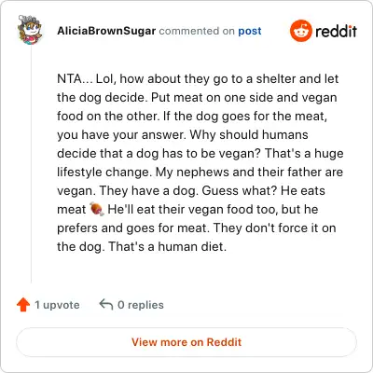The image size is (373, 373).
Task: Open the Reddit Snoo logo
Action: pos(300,31)
